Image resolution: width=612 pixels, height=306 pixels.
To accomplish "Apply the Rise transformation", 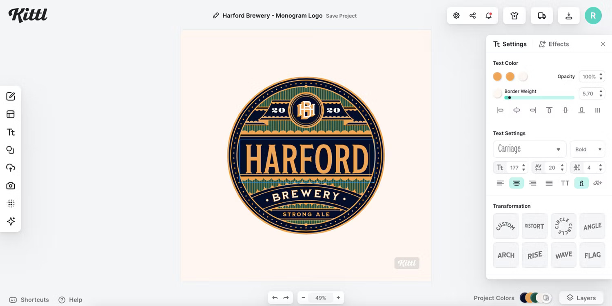I will tap(534, 255).
